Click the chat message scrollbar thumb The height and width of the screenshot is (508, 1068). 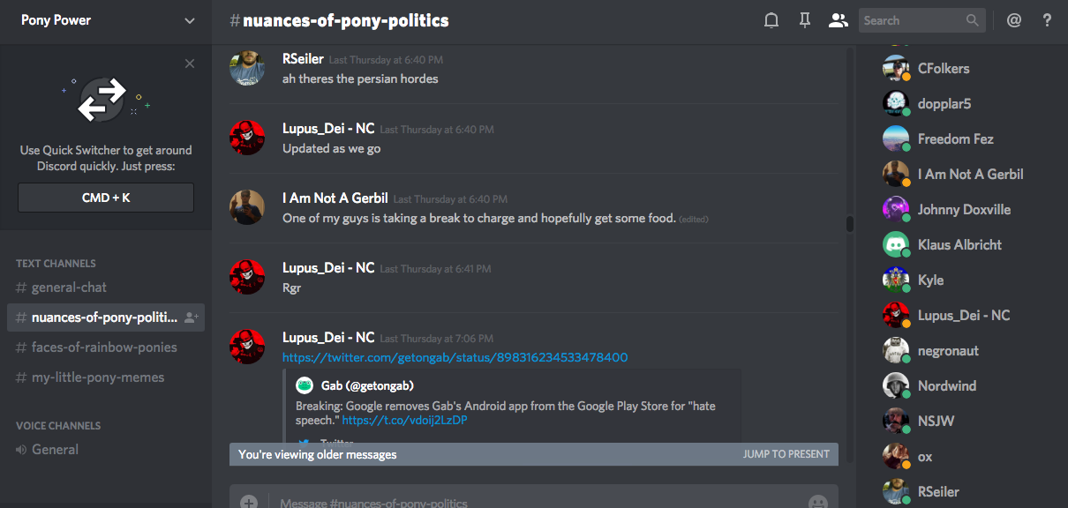point(850,224)
